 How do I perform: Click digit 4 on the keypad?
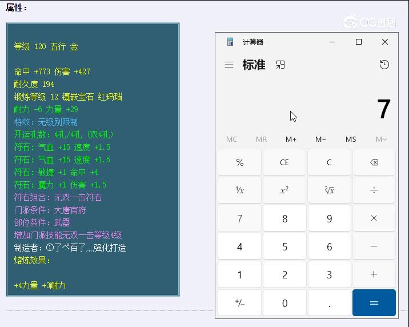(240, 246)
